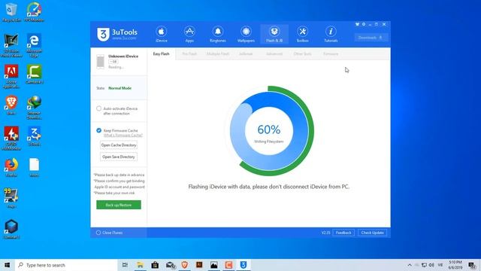481x271 pixels.
Task: Open the Adobe app from the taskbar
Action: tap(199, 265)
